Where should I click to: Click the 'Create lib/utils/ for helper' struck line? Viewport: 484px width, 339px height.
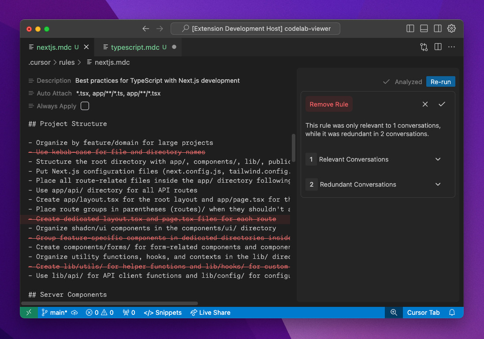pyautogui.click(x=159, y=266)
